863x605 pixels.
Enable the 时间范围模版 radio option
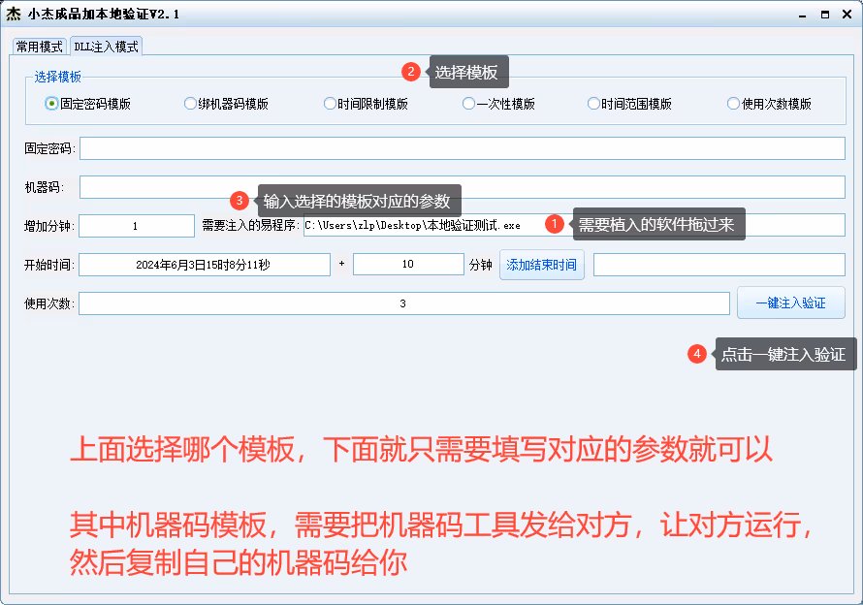click(593, 104)
